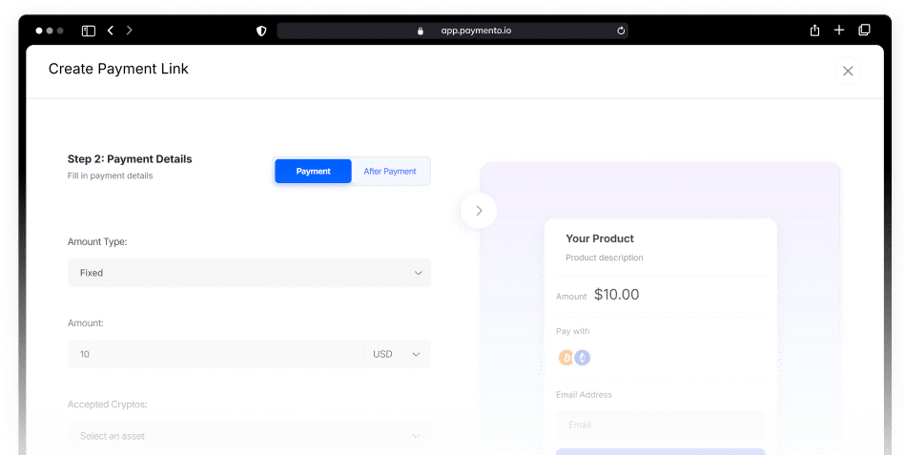The width and height of the screenshot is (905, 455).
Task: Click the Amount Type label
Action: pyautogui.click(x=97, y=242)
